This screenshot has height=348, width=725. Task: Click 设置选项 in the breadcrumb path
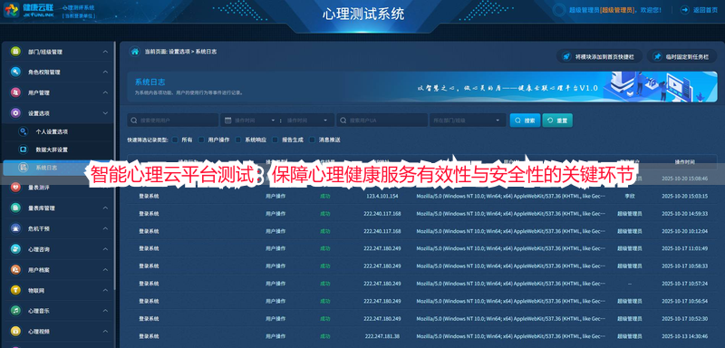click(x=179, y=52)
